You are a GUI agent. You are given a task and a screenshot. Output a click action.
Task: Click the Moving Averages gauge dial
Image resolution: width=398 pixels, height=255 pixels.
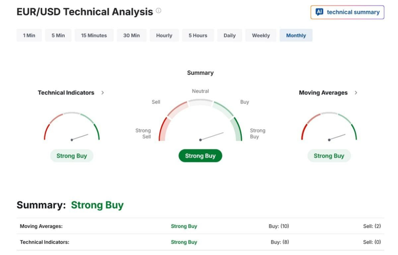(x=329, y=126)
